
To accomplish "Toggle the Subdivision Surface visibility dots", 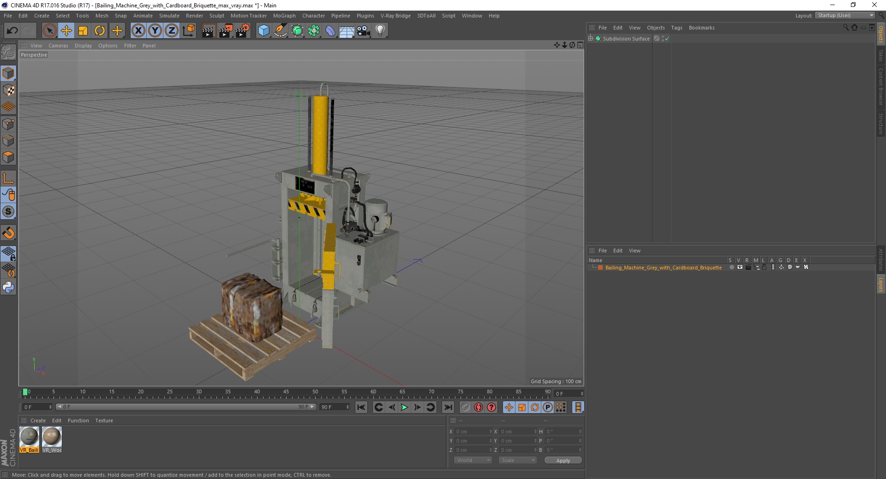I will pos(663,39).
